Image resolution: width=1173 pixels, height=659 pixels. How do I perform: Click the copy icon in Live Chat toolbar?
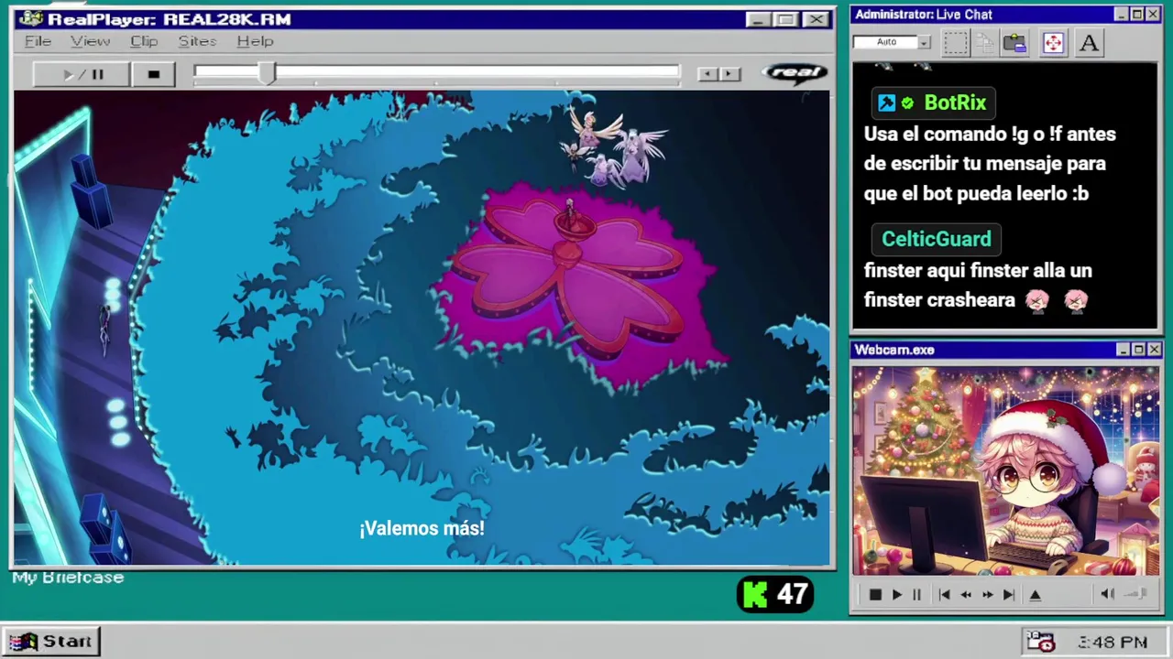pyautogui.click(x=985, y=42)
